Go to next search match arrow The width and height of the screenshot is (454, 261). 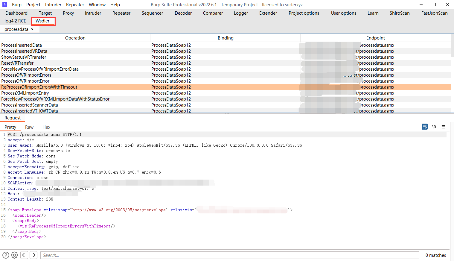point(33,255)
